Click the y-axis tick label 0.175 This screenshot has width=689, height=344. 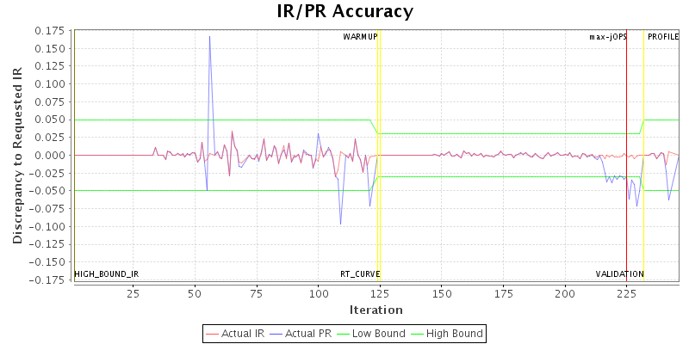pos(53,30)
